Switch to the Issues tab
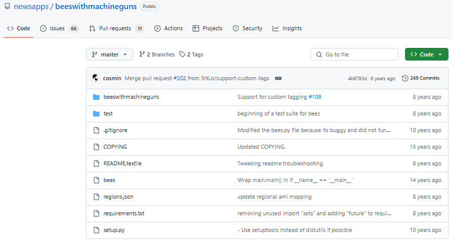The width and height of the screenshot is (452, 243). coord(59,28)
